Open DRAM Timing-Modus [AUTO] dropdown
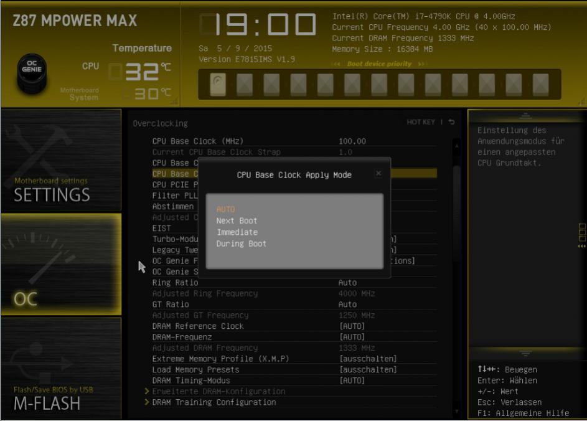587x421 pixels. (352, 381)
